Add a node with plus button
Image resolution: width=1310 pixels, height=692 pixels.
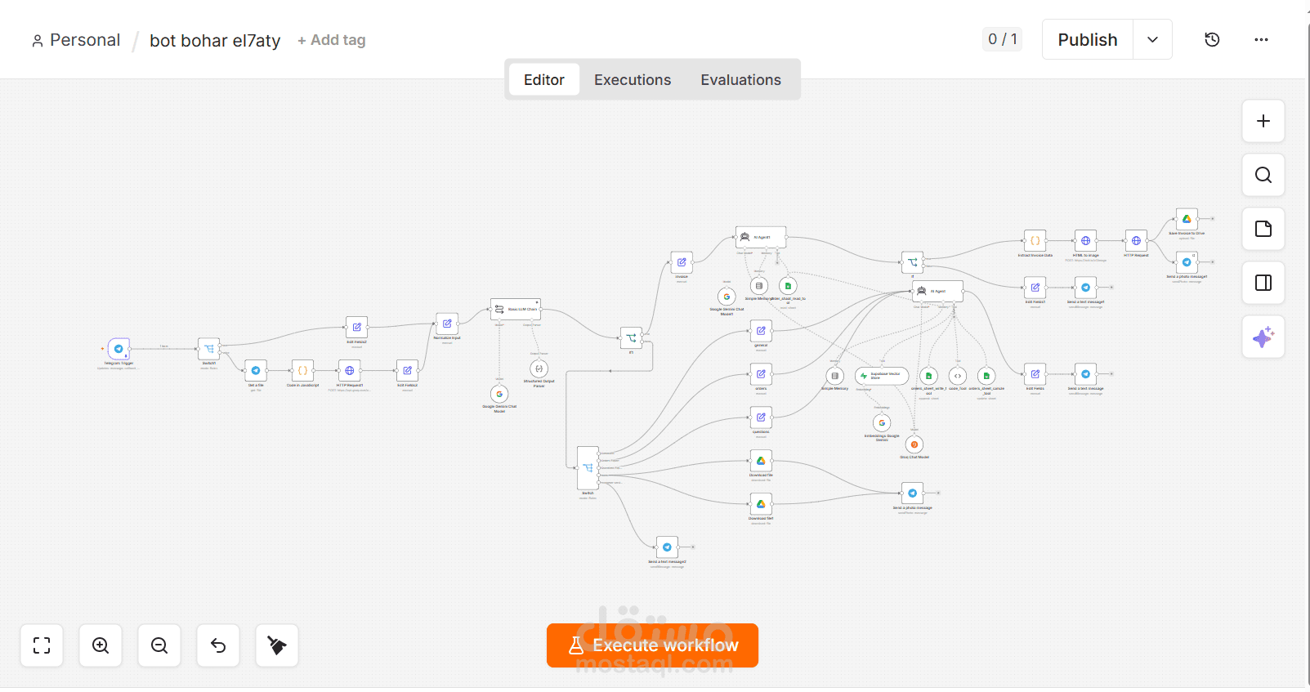click(1263, 121)
